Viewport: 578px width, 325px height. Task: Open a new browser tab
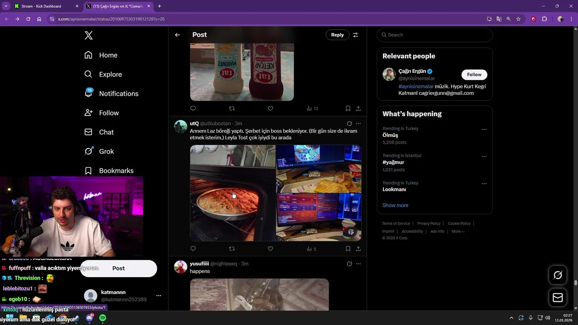(x=159, y=6)
